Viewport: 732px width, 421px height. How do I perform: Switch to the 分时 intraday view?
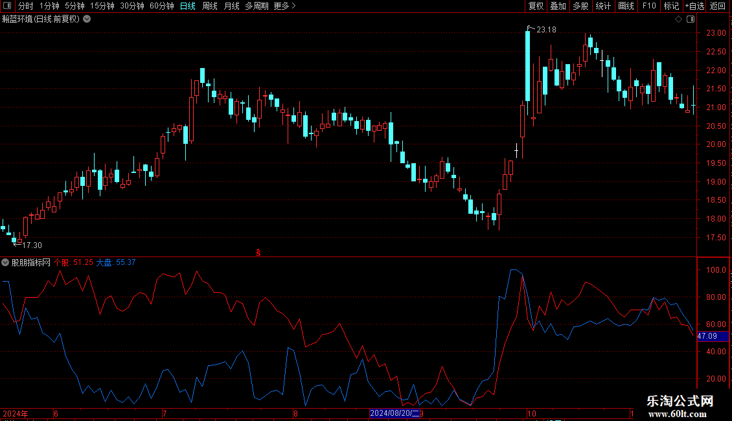26,6
